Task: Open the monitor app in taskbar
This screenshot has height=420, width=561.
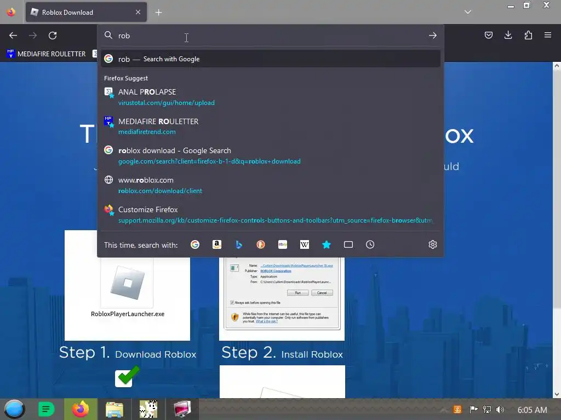Action: pyautogui.click(x=182, y=409)
